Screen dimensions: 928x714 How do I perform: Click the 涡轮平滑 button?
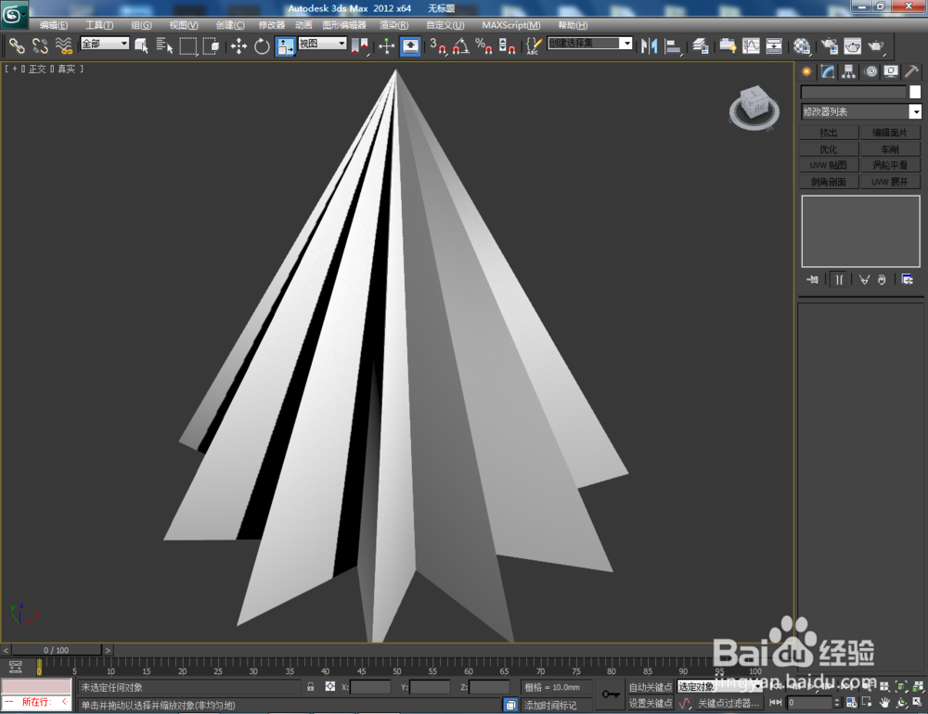[x=890, y=165]
